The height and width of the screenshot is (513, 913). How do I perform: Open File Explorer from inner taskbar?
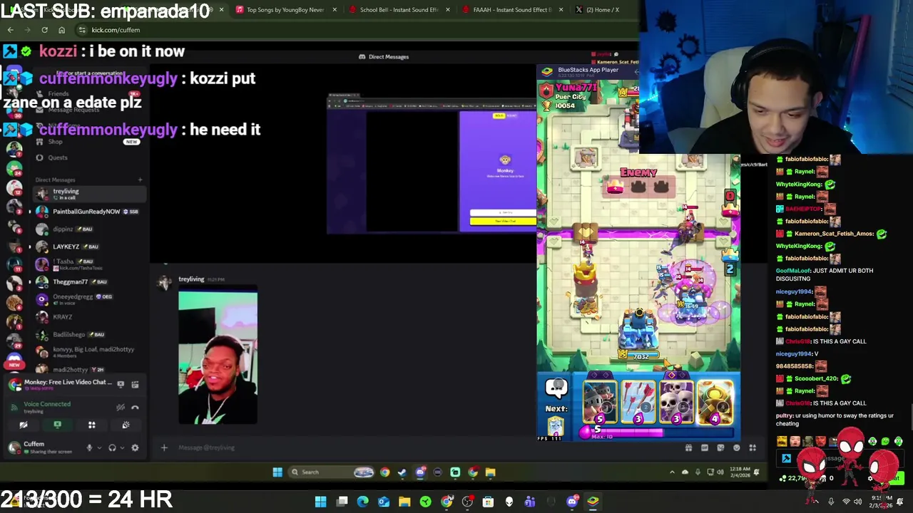pos(490,472)
